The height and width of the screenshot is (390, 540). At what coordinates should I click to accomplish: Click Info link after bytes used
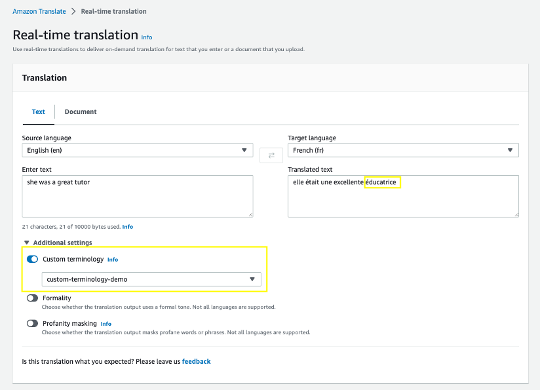pos(127,227)
